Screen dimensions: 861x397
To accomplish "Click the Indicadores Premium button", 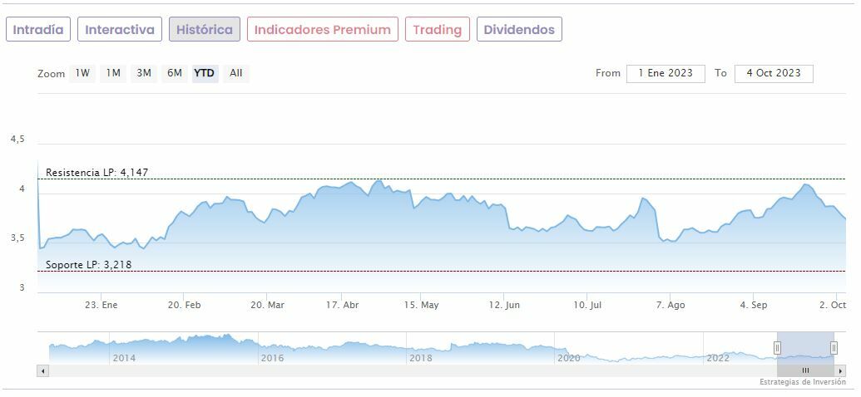I will click(322, 29).
